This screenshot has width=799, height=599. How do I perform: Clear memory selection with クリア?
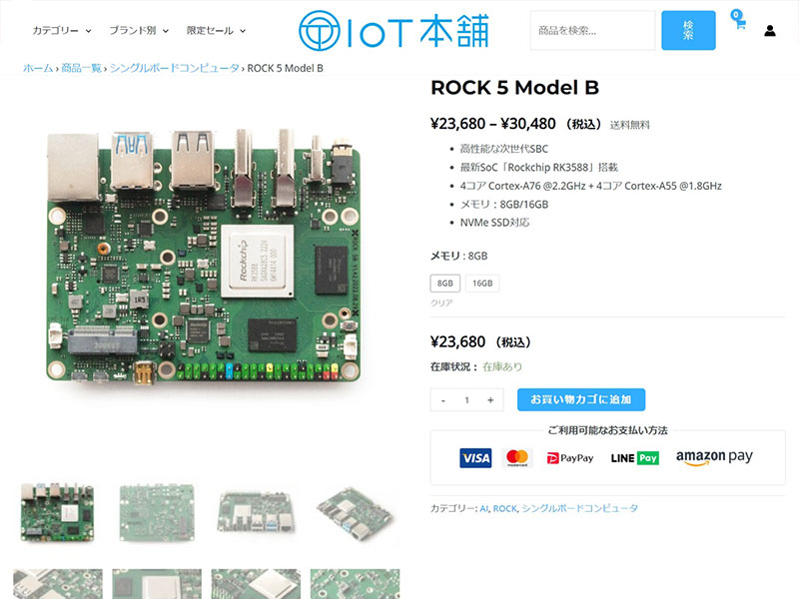click(x=441, y=302)
